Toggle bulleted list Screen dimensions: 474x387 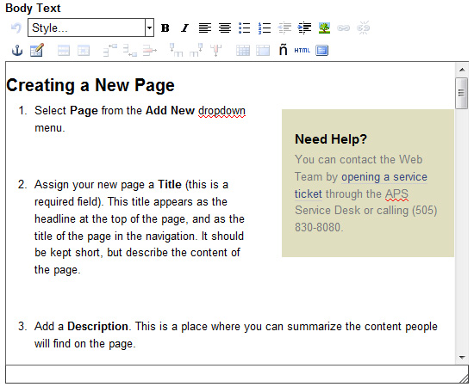(x=244, y=28)
